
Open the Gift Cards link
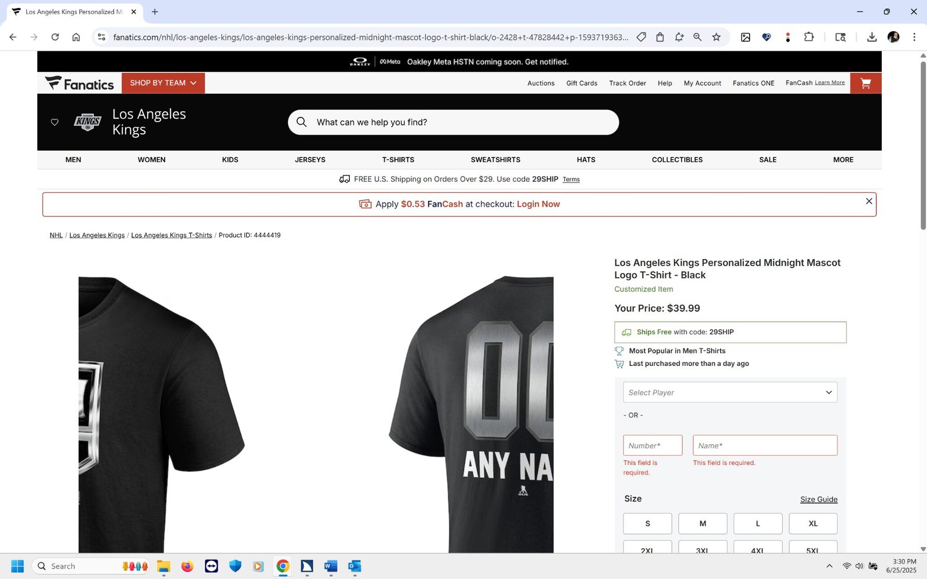click(x=582, y=83)
